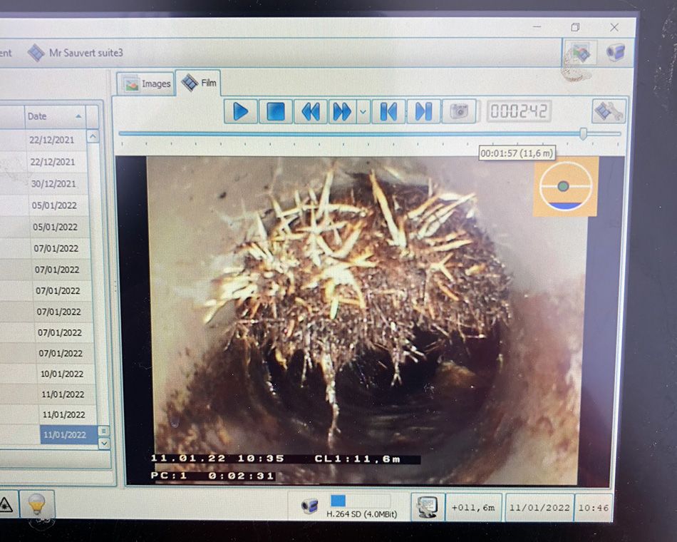Click the fast-forward double-arrow button
Viewport: 677px width, 542px height.
[342, 111]
